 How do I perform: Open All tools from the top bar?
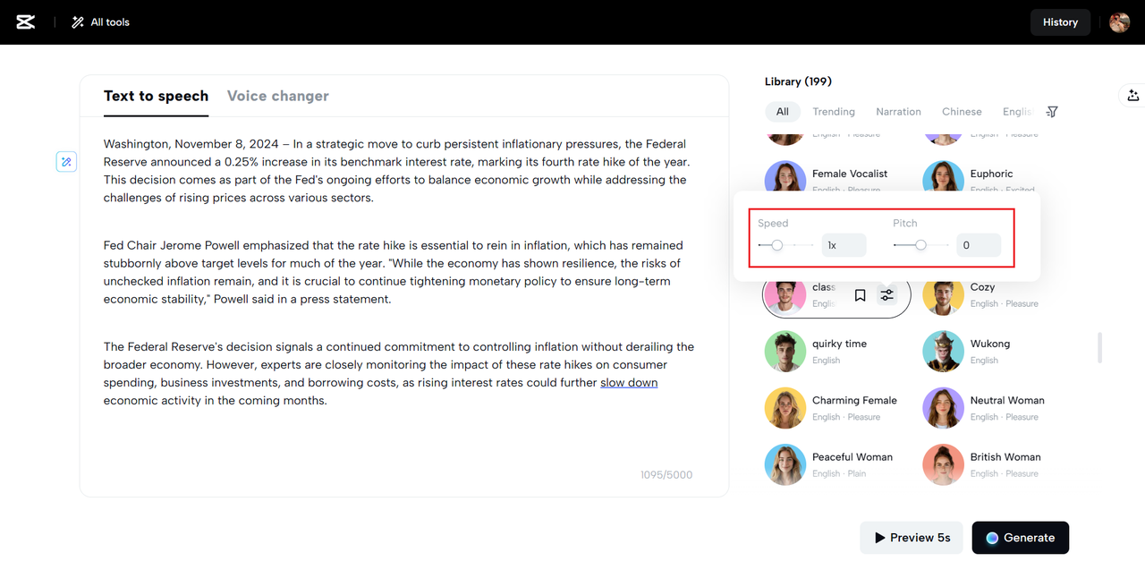pyautogui.click(x=100, y=21)
